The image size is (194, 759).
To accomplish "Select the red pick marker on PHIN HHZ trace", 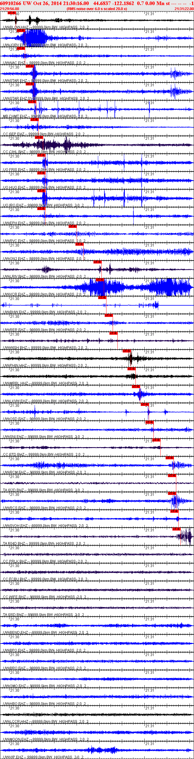I will click(x=127, y=351).
